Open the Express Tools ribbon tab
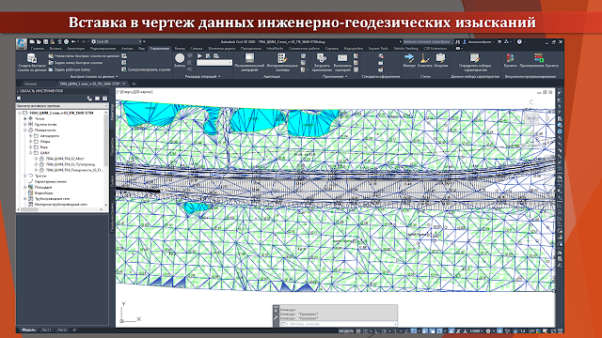 point(378,49)
